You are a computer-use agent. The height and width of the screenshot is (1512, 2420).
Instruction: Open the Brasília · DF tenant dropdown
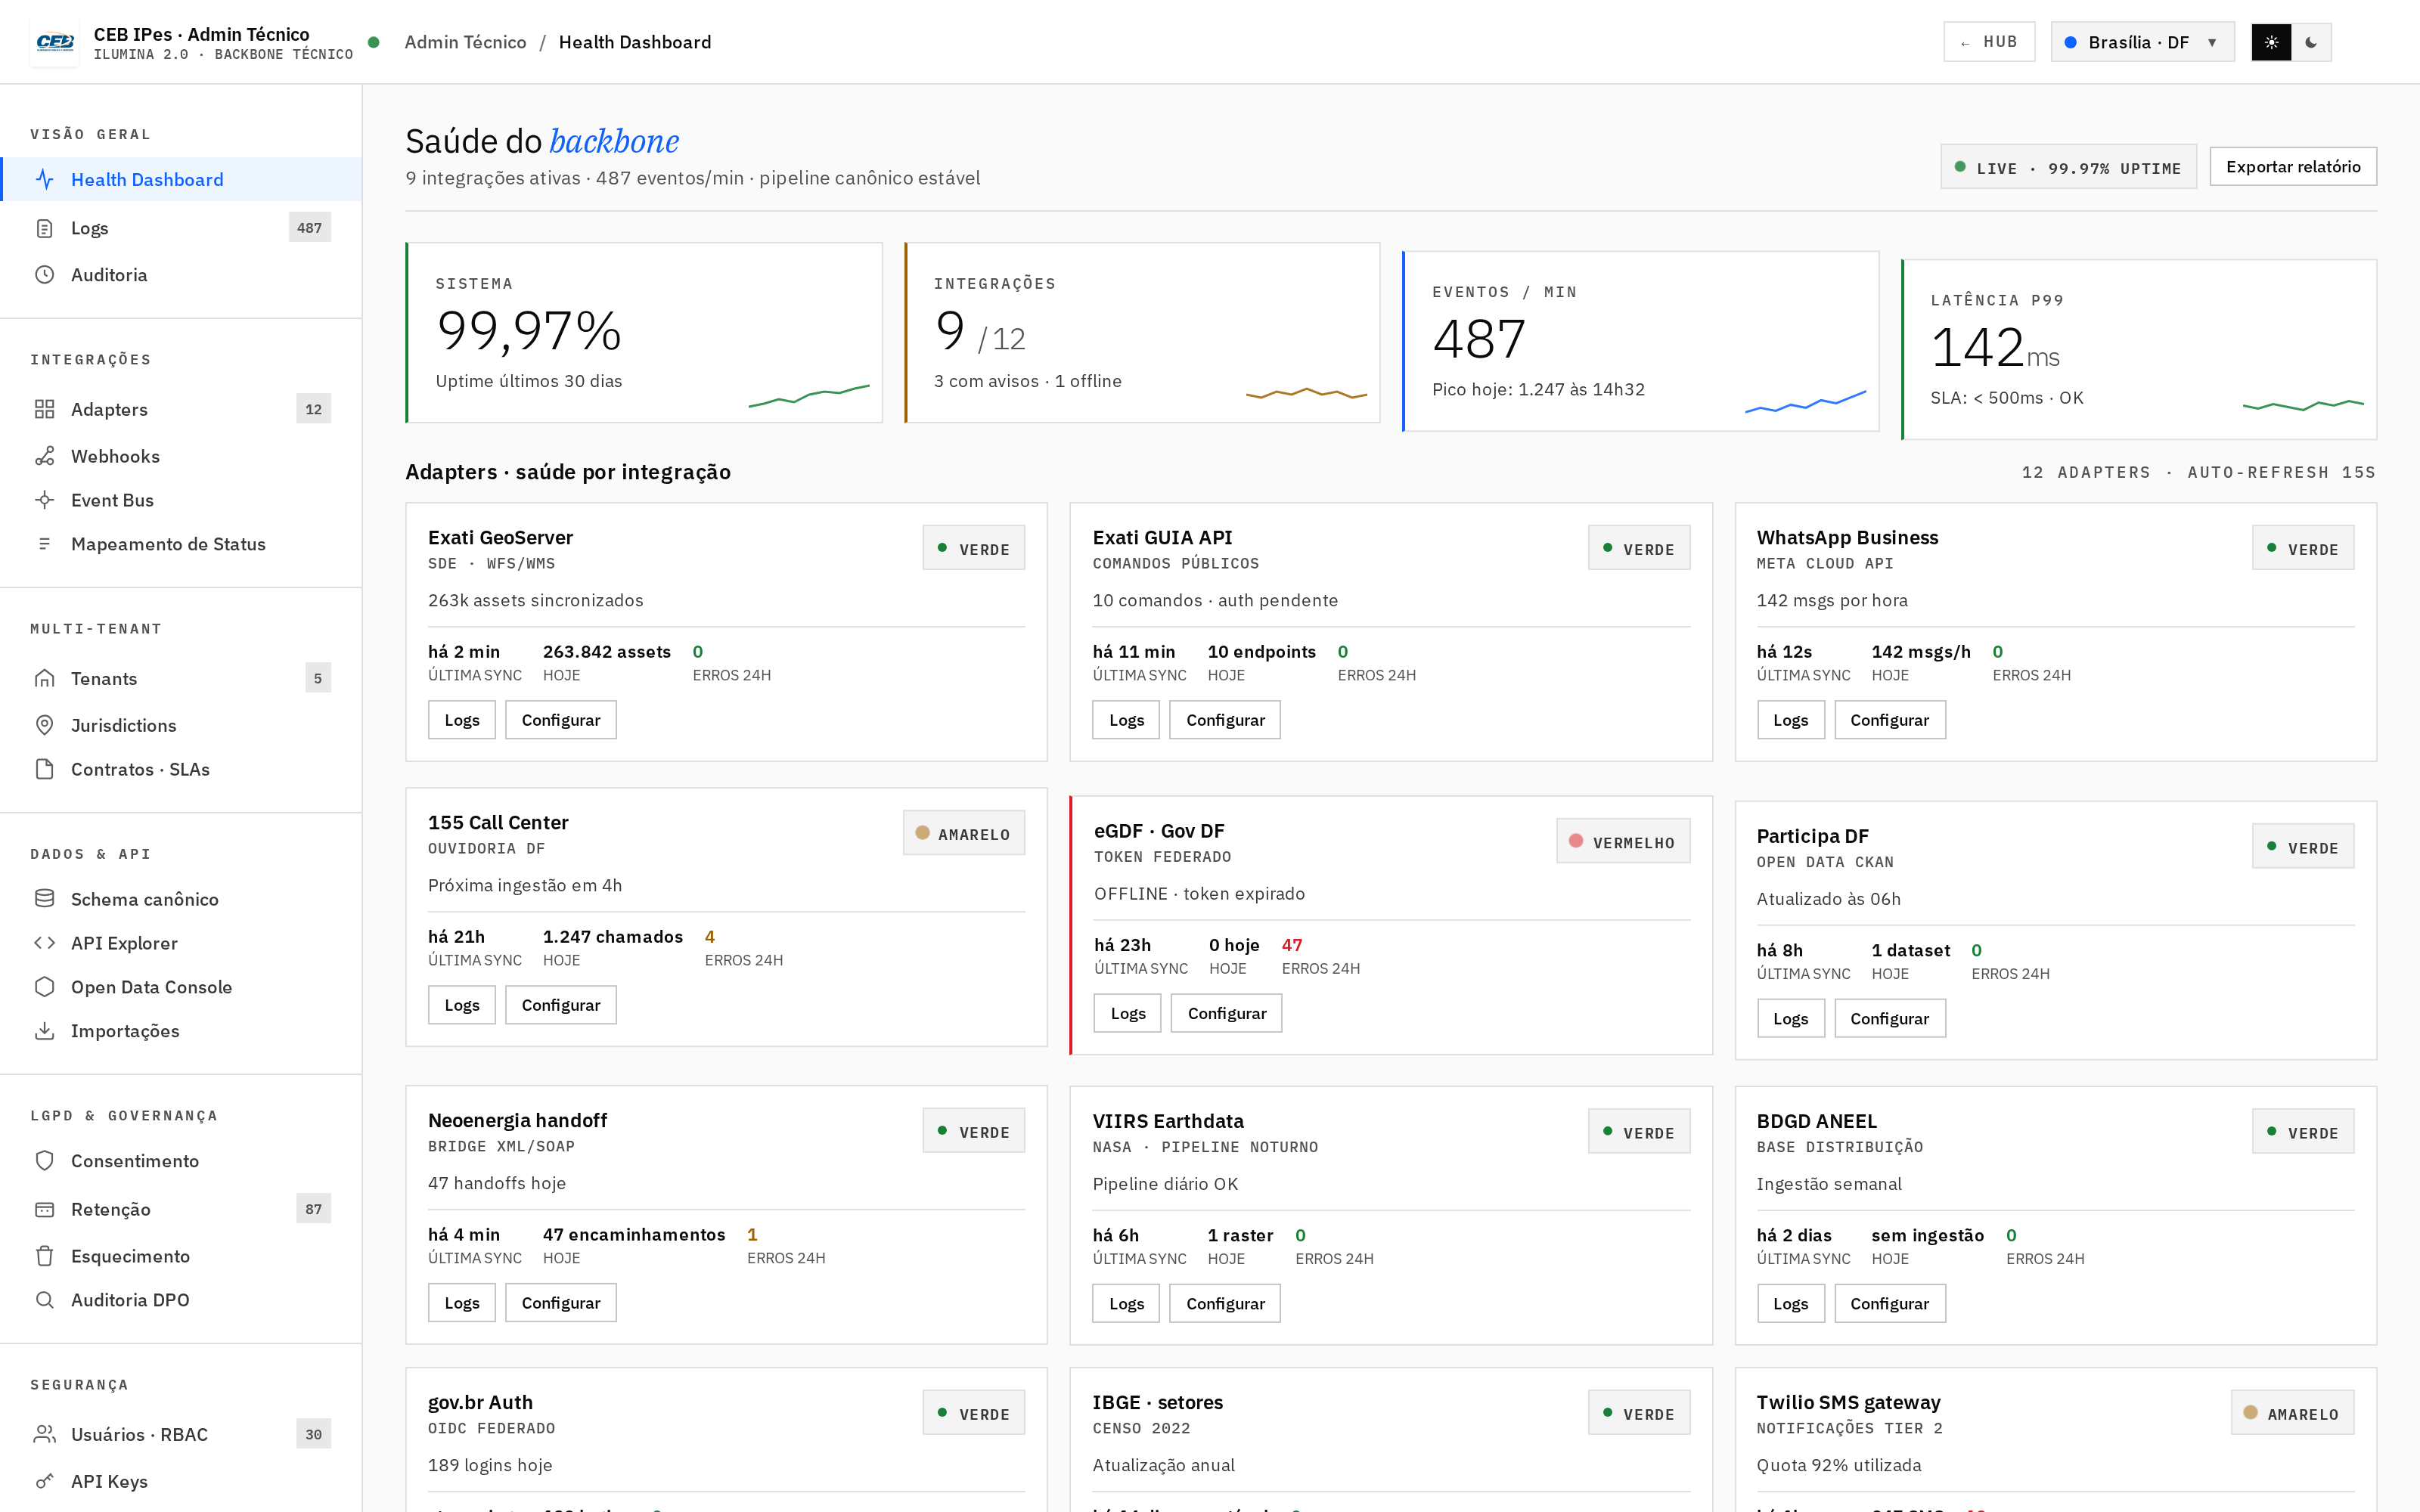click(x=2142, y=42)
